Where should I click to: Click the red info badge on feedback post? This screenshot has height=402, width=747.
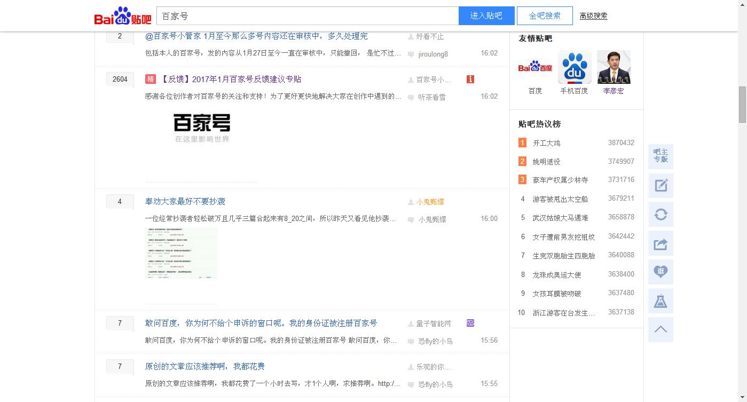click(x=470, y=79)
